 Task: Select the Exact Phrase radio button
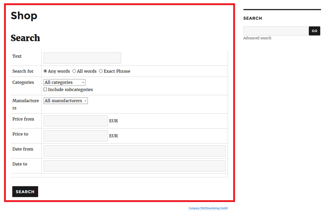pyautogui.click(x=101, y=71)
